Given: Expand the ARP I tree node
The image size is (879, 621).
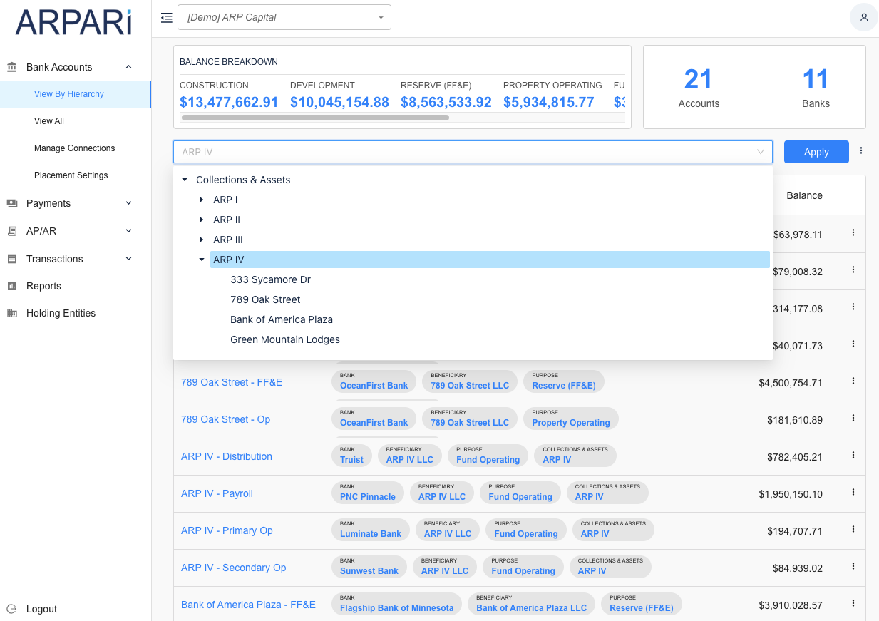Looking at the screenshot, I should (x=202, y=200).
